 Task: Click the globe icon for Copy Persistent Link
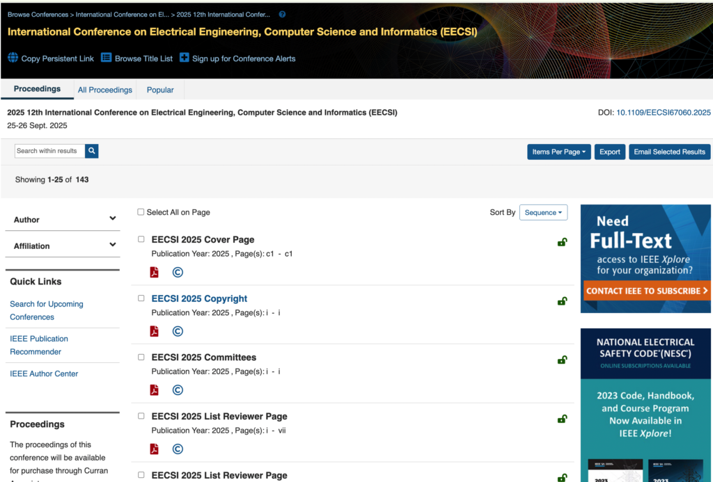13,58
